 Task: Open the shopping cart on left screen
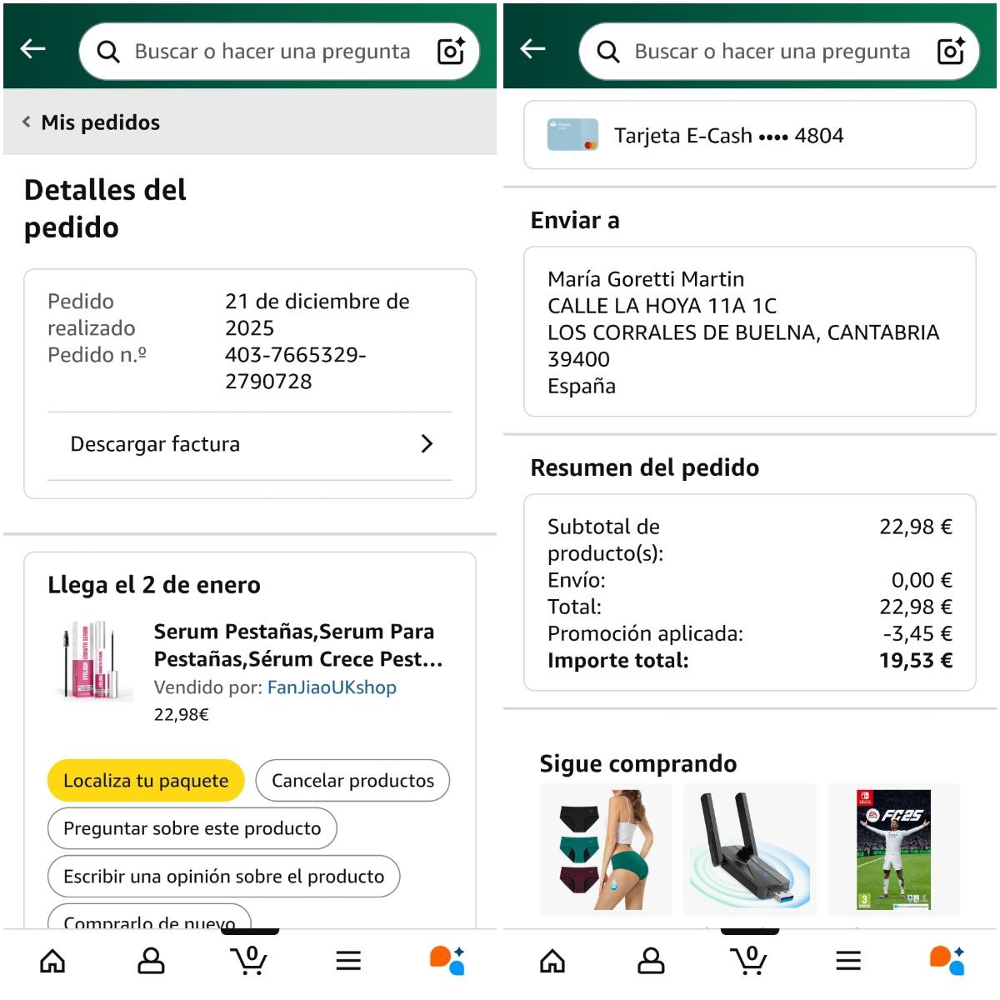[x=249, y=961]
